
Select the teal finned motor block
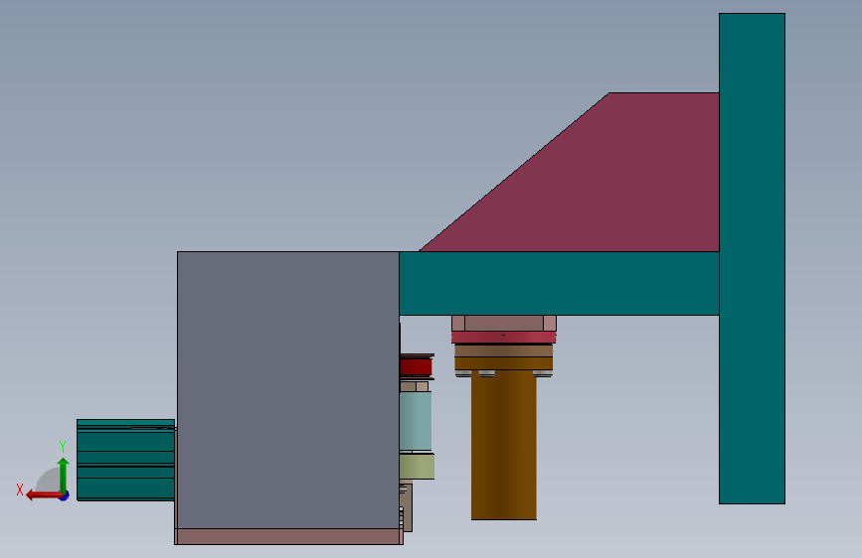tap(126, 461)
